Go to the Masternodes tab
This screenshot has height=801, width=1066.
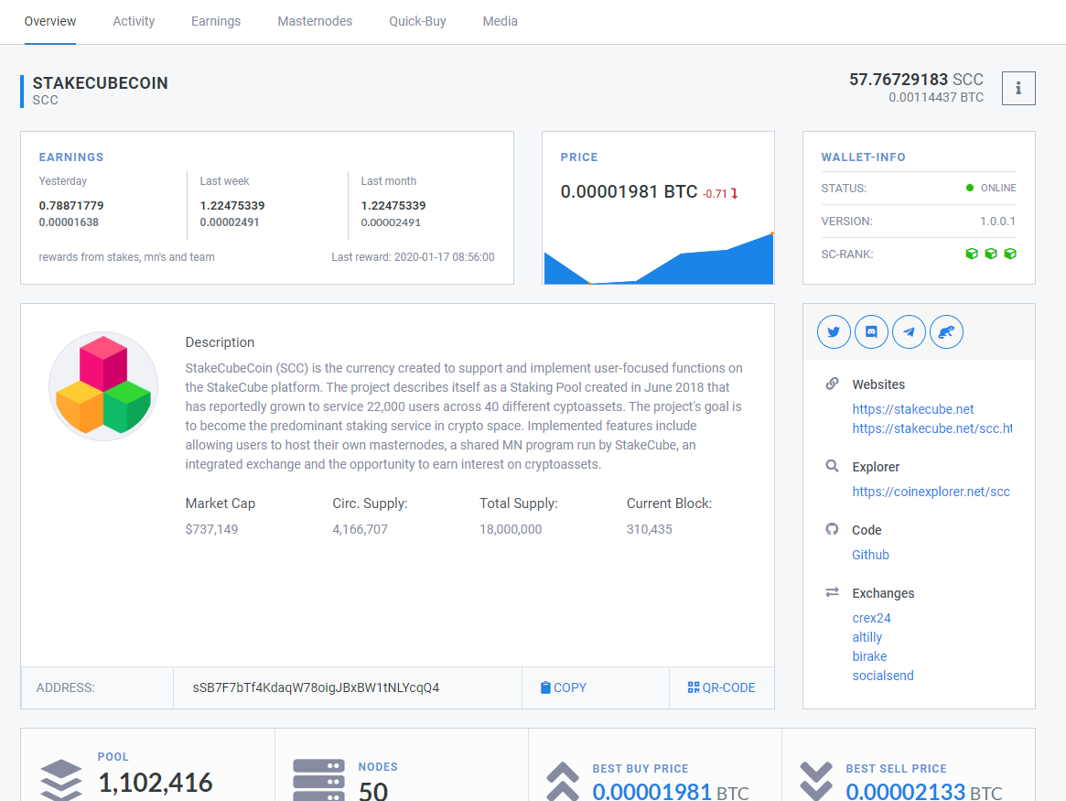coord(315,21)
